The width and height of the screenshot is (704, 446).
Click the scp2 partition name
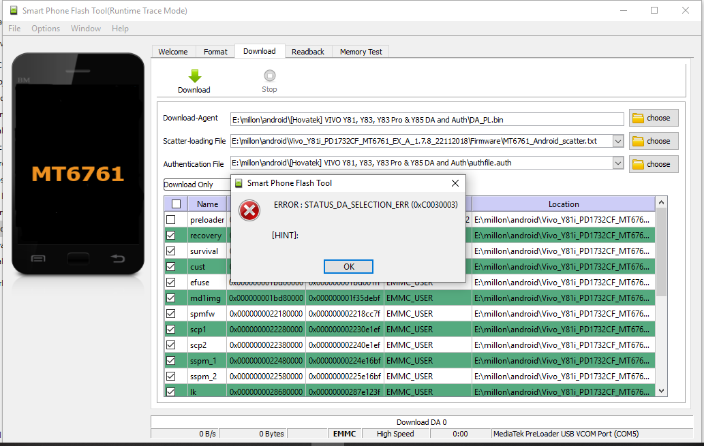(198, 345)
